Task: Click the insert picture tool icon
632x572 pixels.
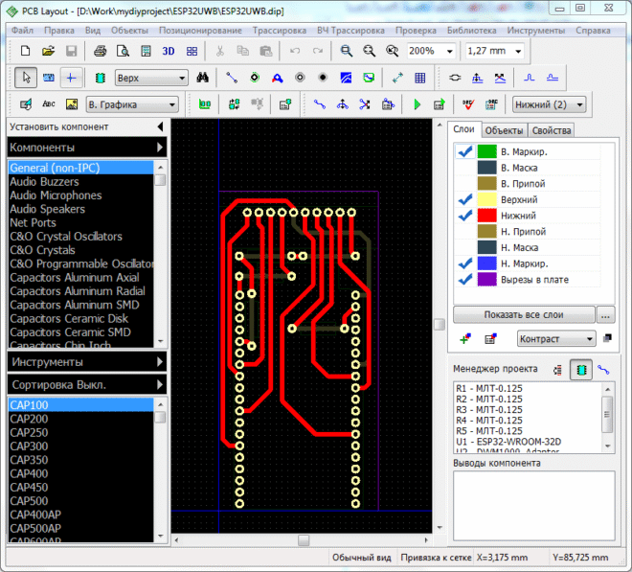Action: [72, 104]
